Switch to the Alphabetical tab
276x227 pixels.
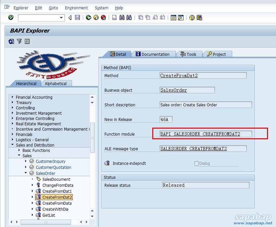[56, 84]
